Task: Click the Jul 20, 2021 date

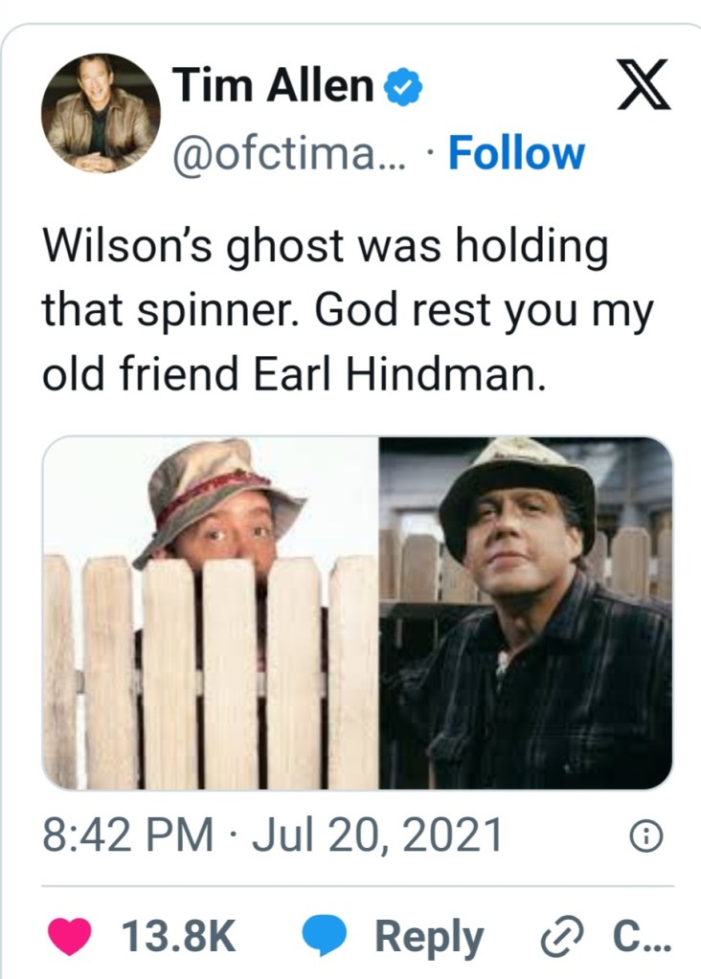Action: [x=374, y=835]
